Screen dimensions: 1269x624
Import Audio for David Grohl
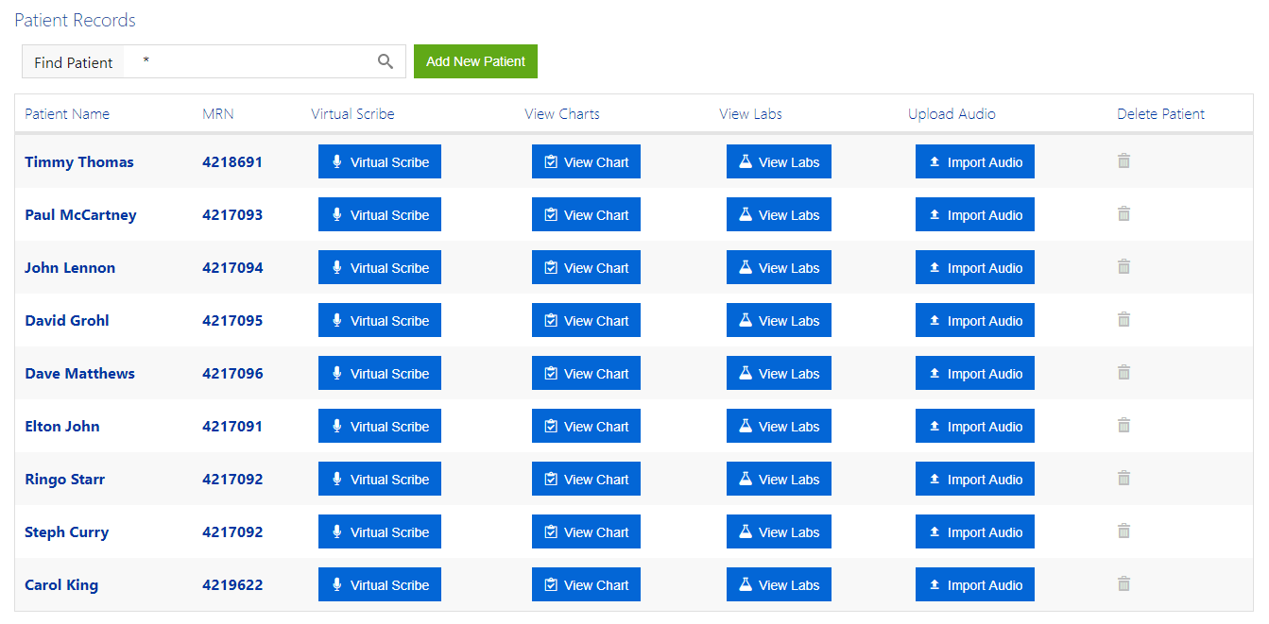click(x=975, y=320)
